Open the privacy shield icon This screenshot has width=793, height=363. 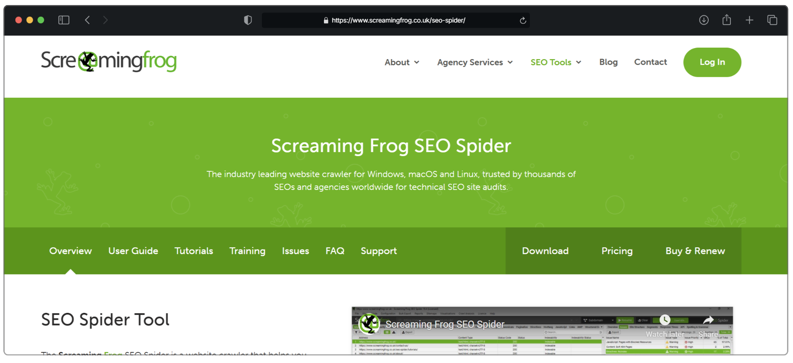248,20
